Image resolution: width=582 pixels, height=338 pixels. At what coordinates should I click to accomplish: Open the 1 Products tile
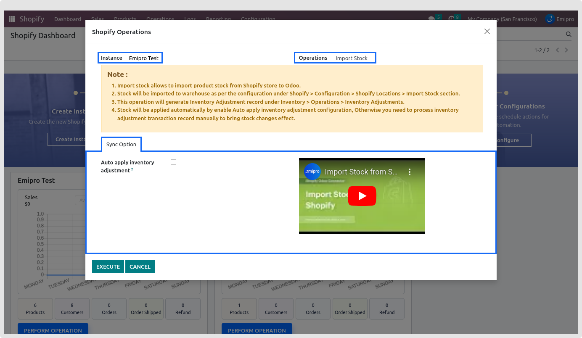click(x=239, y=309)
